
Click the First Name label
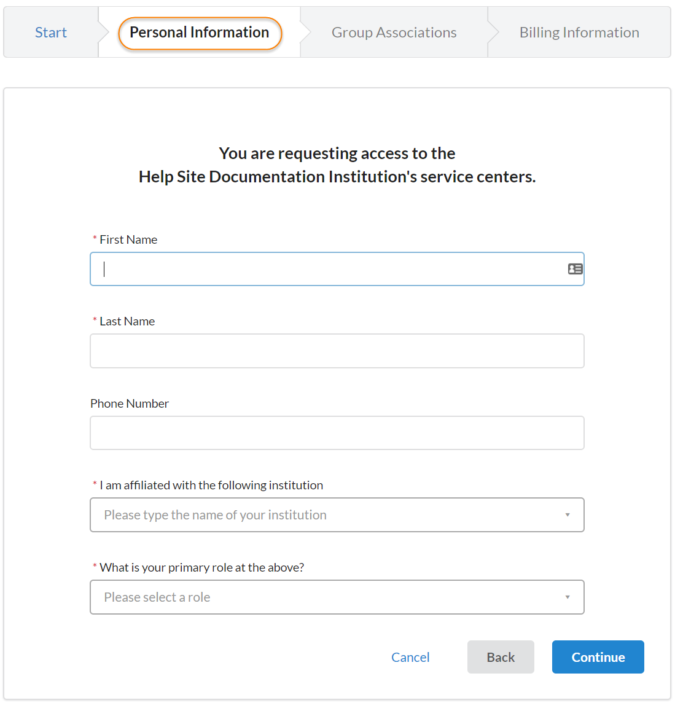pyautogui.click(x=128, y=240)
